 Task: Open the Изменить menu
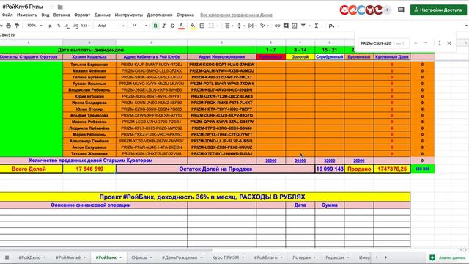point(27,15)
